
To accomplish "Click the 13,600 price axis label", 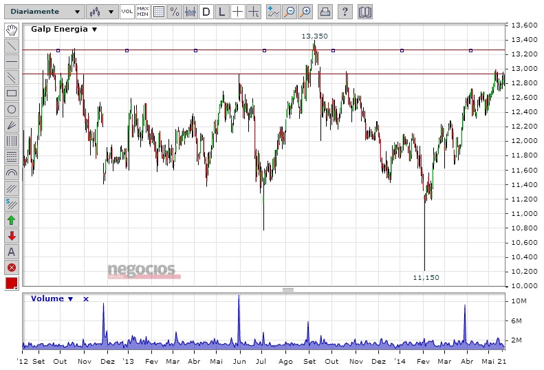I will point(524,25).
